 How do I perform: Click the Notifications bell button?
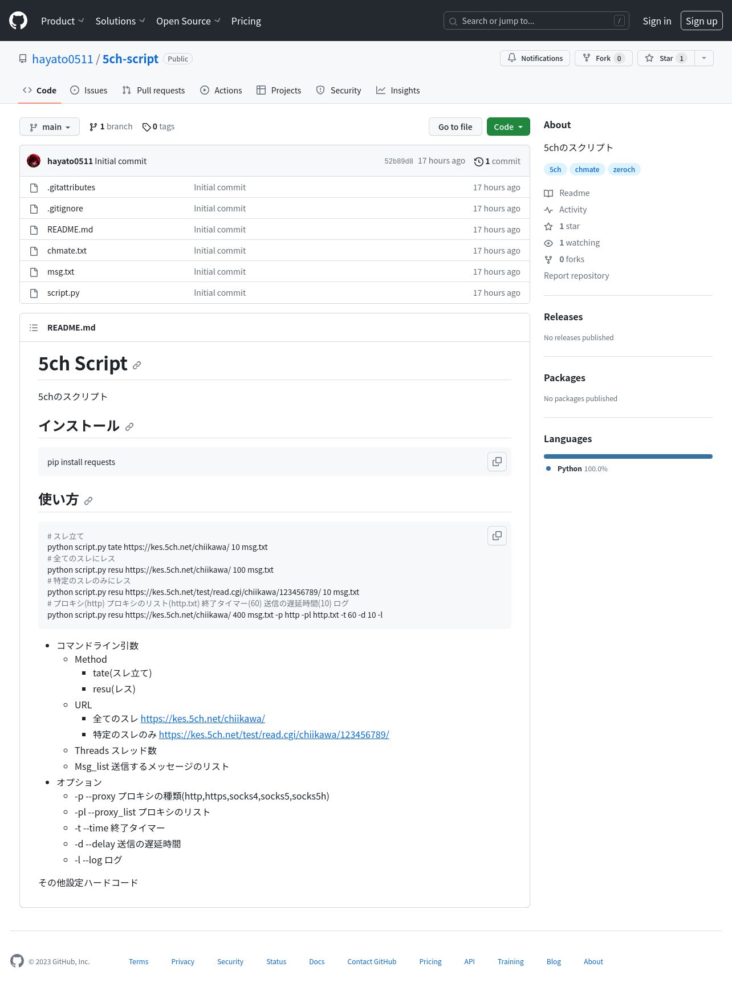tap(535, 58)
